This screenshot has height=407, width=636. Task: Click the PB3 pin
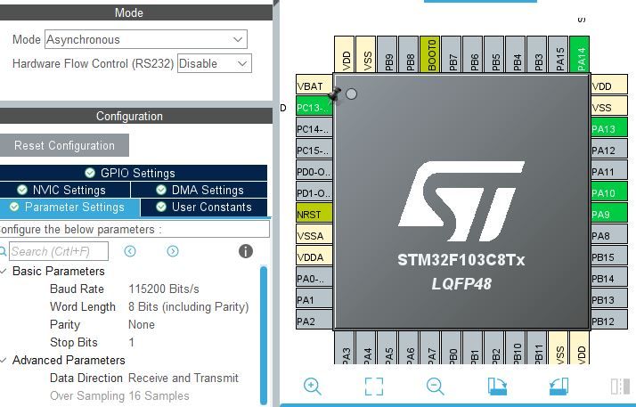(537, 54)
